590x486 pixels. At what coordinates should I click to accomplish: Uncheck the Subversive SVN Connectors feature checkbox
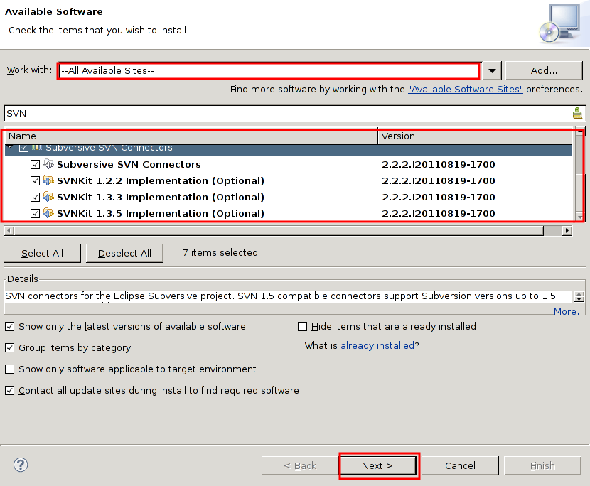(x=35, y=164)
